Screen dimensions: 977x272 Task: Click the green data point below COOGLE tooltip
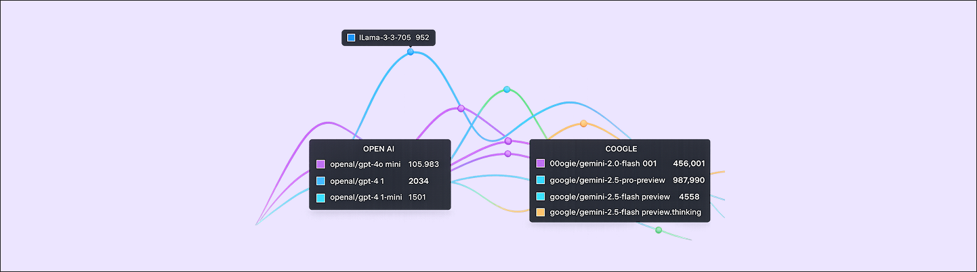pyautogui.click(x=659, y=230)
